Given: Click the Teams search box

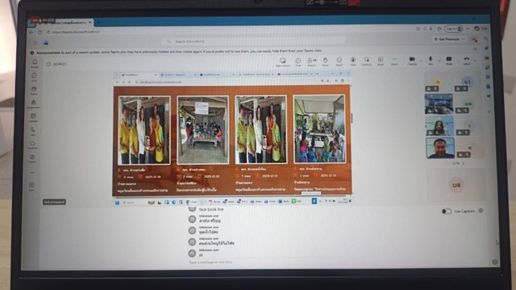Looking at the screenshot, I should (252, 41).
